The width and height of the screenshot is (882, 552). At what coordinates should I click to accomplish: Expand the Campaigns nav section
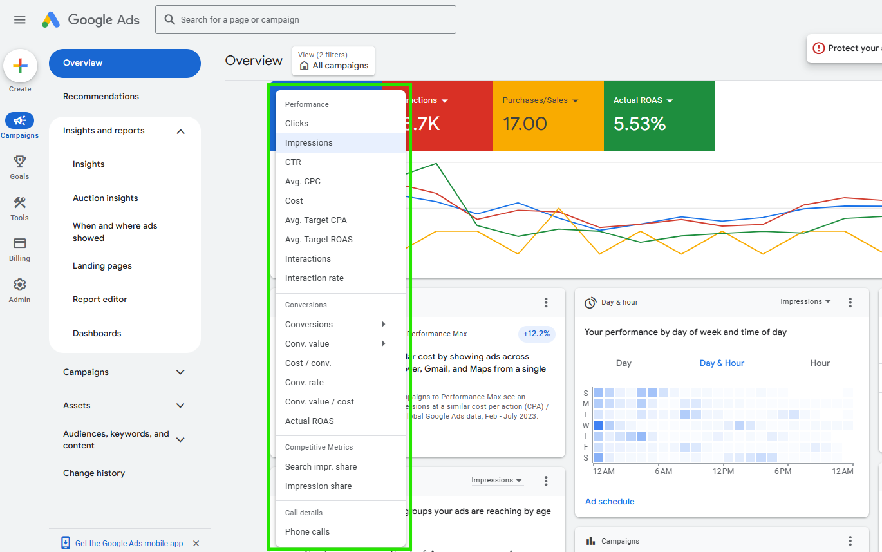pyautogui.click(x=181, y=372)
